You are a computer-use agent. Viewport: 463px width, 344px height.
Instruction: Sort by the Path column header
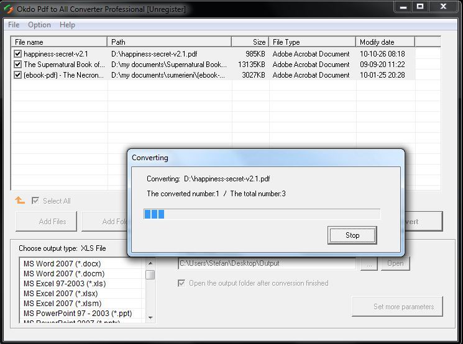(169, 42)
